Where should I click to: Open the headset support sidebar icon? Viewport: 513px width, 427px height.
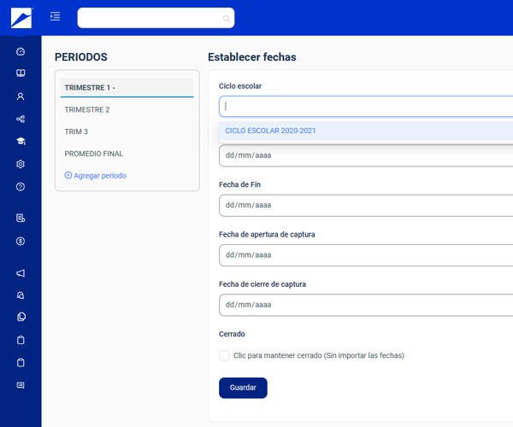[x=21, y=295]
